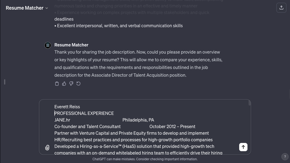Place cursor on the Everett Reiss line
290x163 pixels.
(67, 107)
